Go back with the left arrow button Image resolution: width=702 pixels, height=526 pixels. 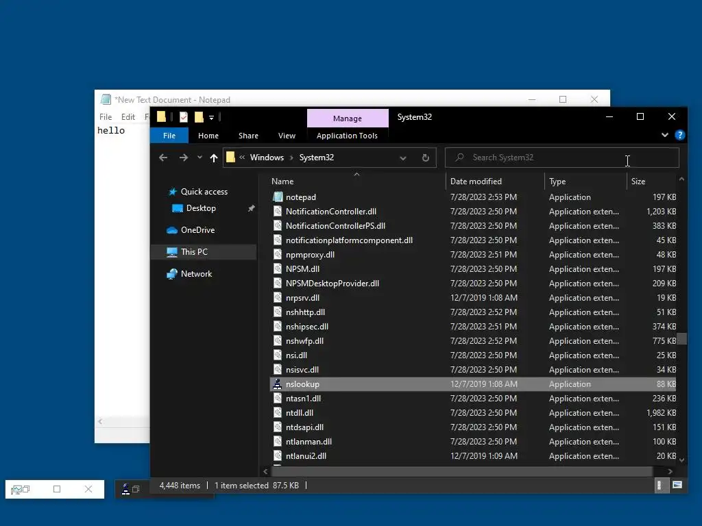163,158
